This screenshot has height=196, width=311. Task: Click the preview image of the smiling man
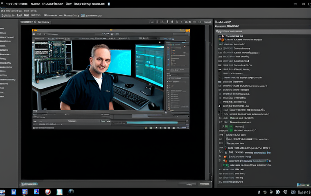pyautogui.click(x=98, y=75)
